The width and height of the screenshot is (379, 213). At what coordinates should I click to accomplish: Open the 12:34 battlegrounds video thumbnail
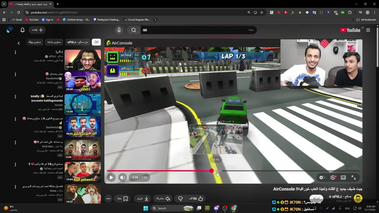83,104
